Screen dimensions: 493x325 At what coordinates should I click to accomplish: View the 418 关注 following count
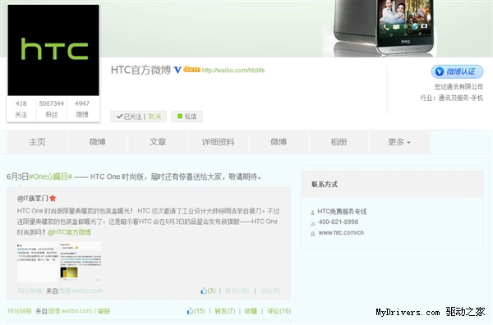click(21, 108)
